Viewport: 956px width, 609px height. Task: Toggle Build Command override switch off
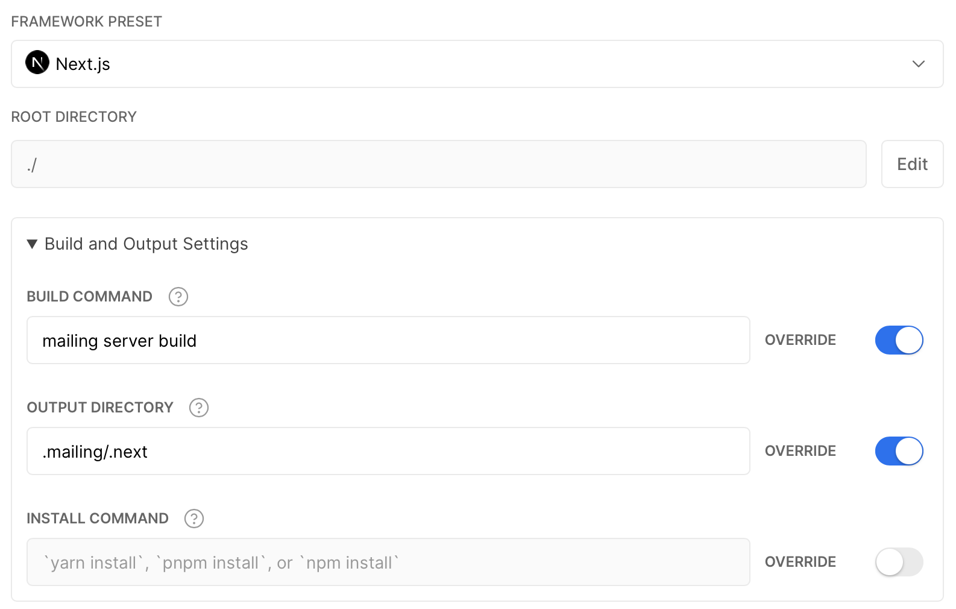pos(899,340)
